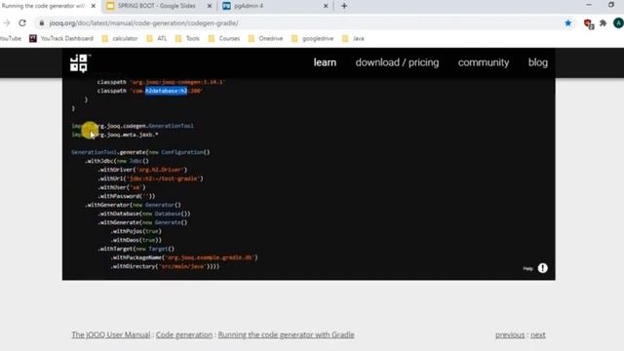
Task: Click the exclamation help icon in code block
Action: point(542,268)
